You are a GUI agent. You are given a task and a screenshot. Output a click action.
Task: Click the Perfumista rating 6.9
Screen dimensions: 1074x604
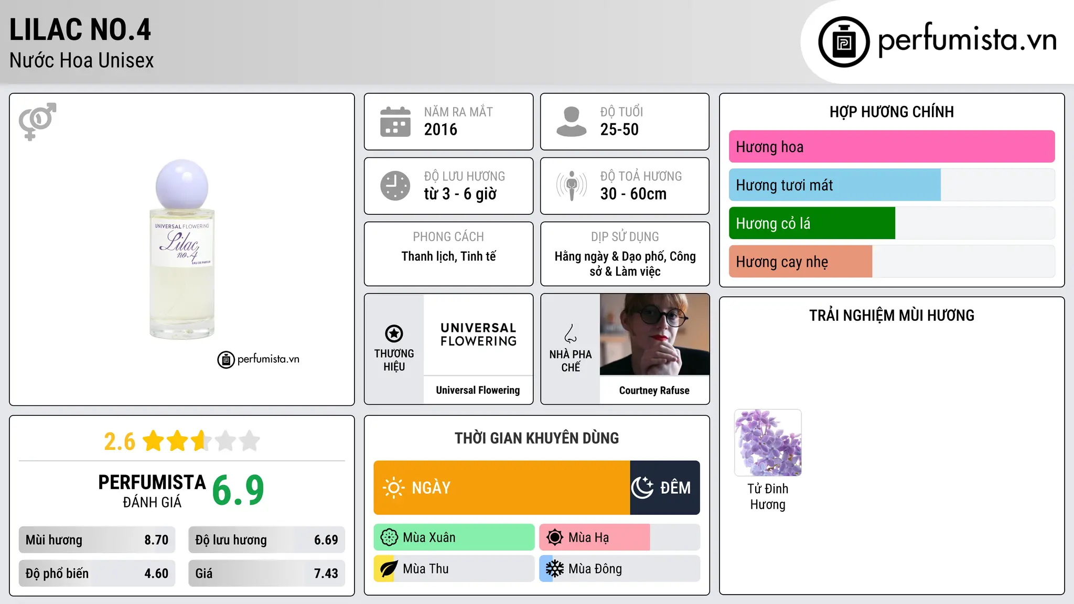(238, 490)
